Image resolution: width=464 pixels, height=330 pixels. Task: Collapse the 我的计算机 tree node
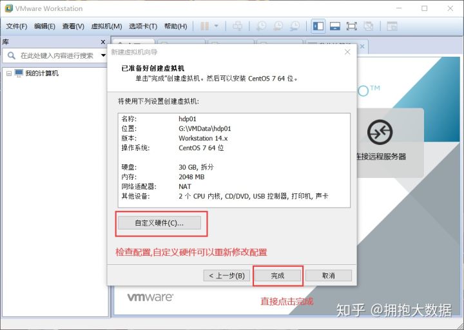pos(9,73)
